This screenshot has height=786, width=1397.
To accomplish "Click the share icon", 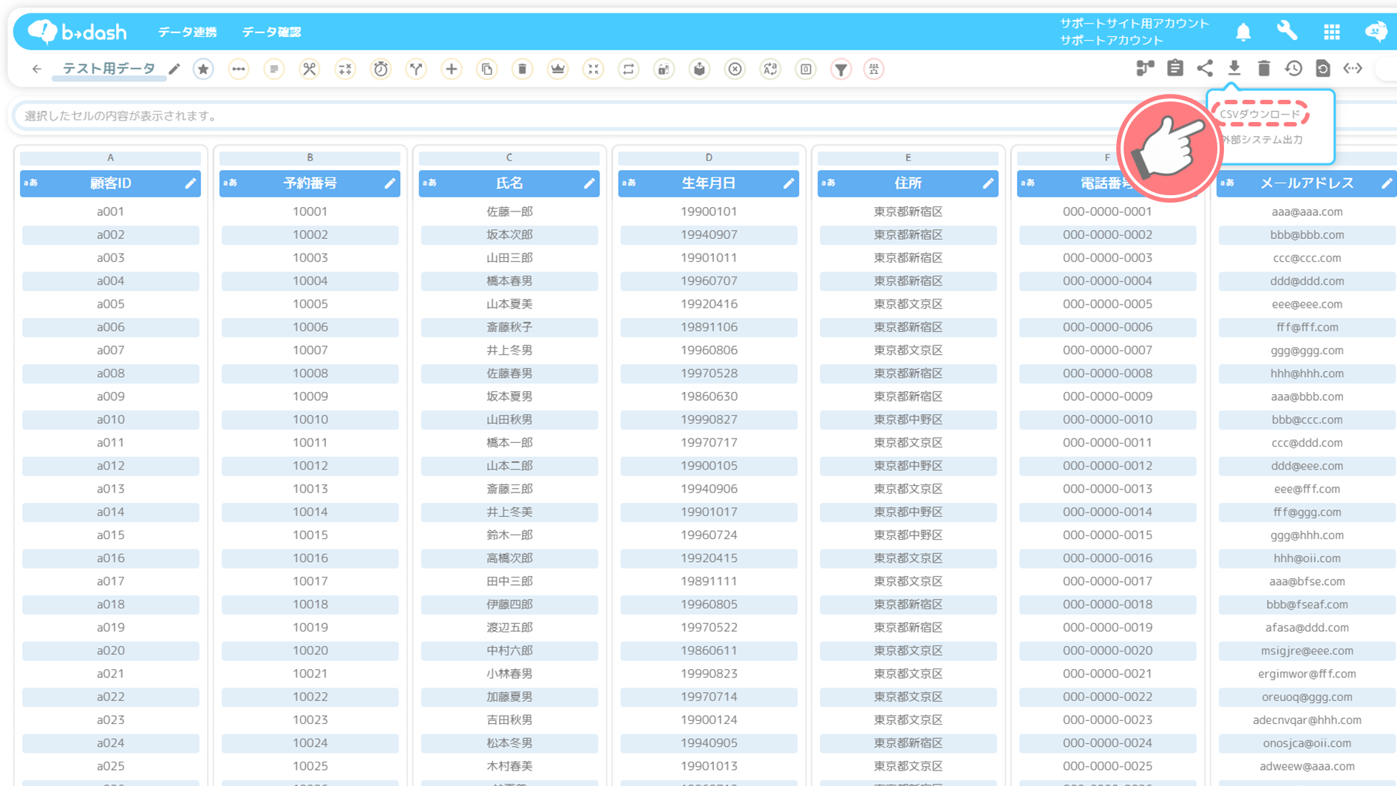I will tap(1205, 69).
